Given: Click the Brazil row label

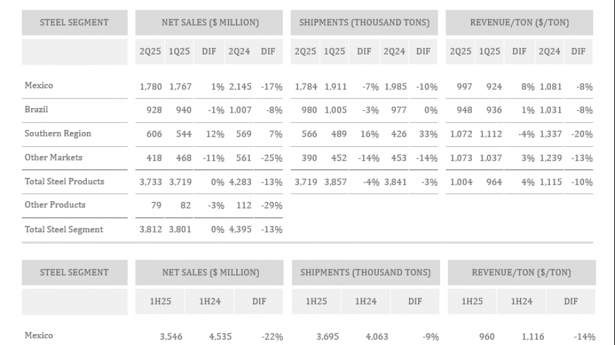Looking at the screenshot, I should 36,110.
